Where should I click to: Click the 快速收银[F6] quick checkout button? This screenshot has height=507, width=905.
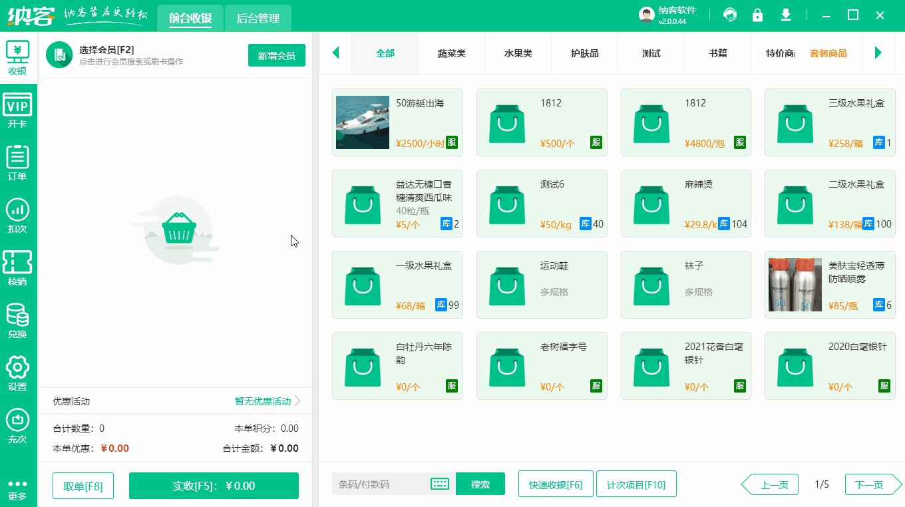[556, 484]
